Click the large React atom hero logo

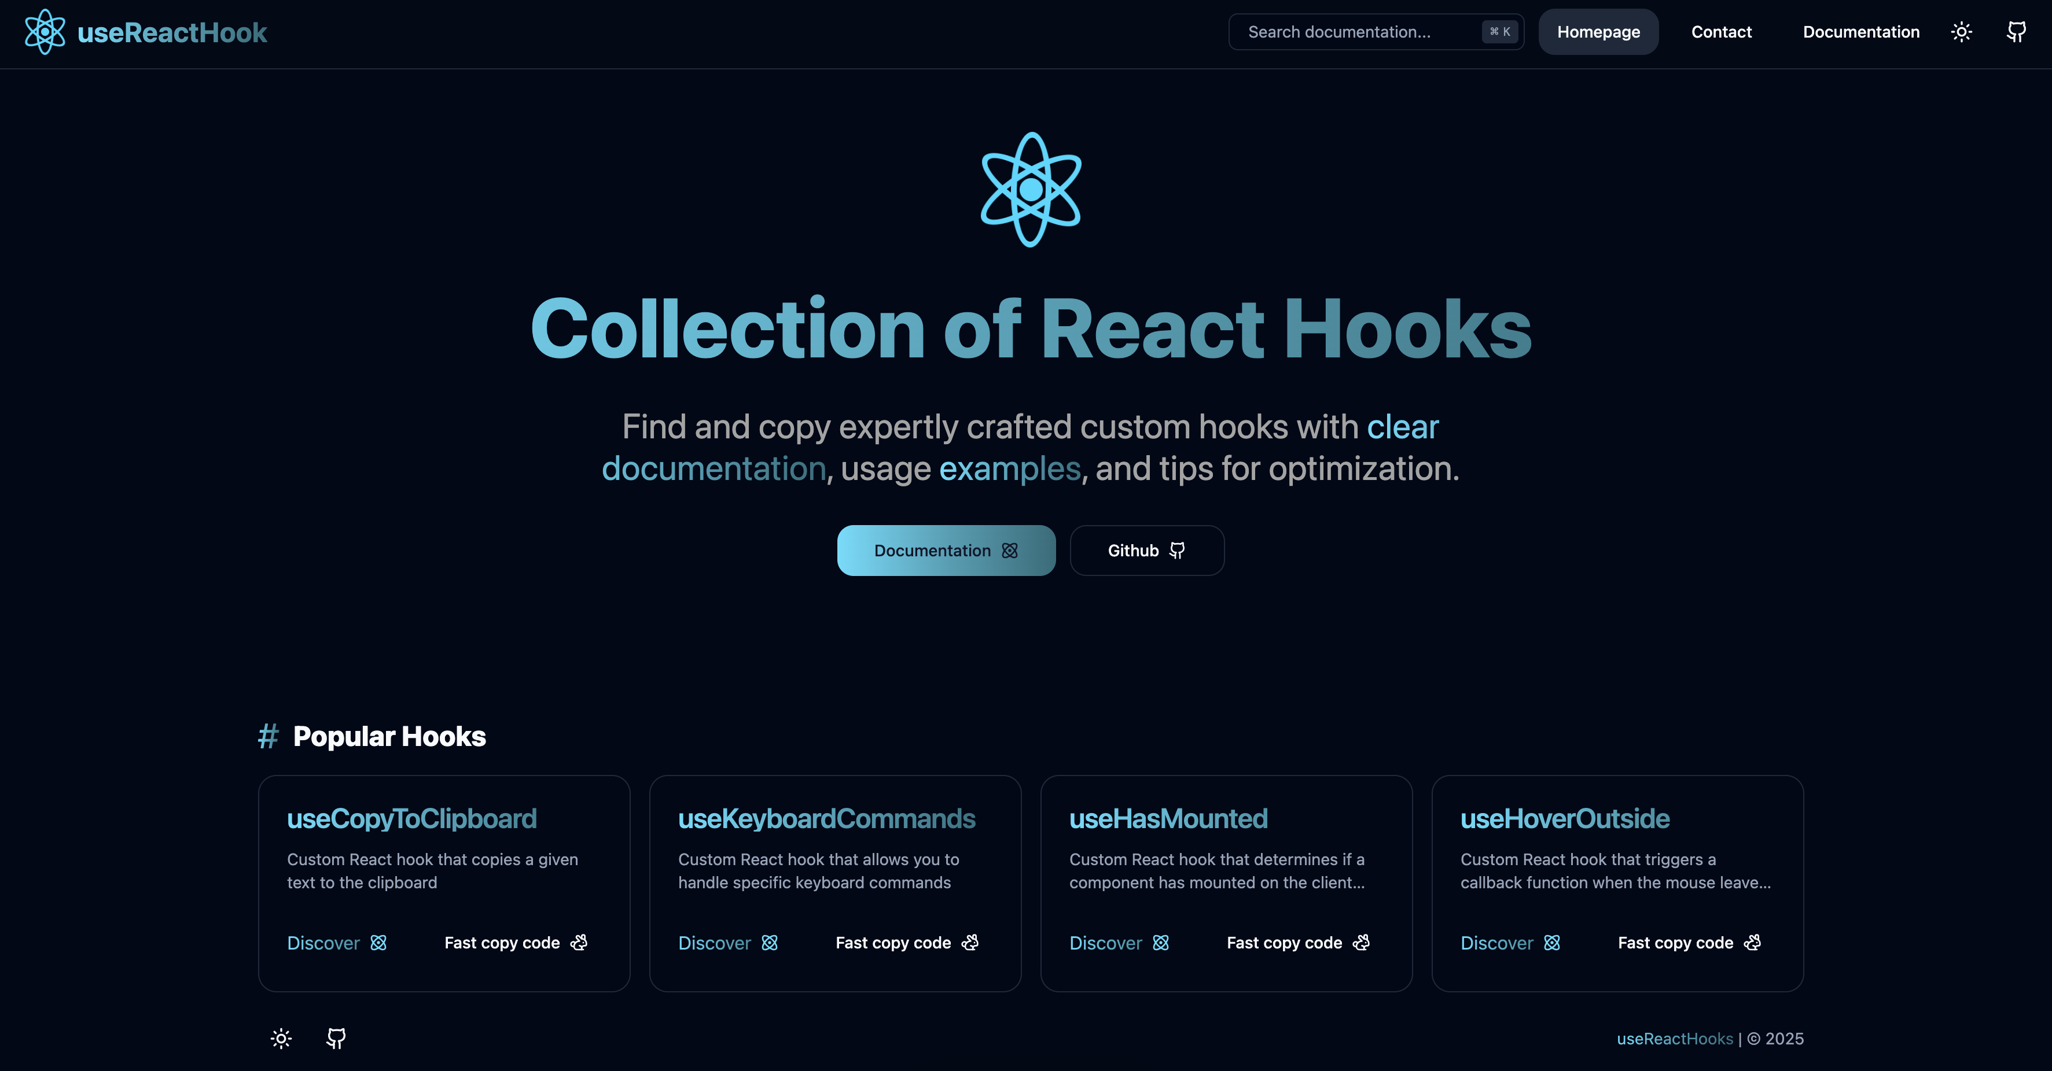tap(1031, 190)
